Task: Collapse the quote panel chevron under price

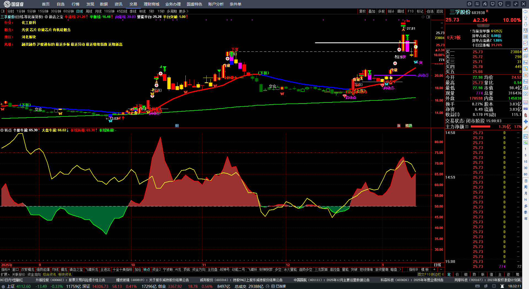Action: click(x=483, y=25)
